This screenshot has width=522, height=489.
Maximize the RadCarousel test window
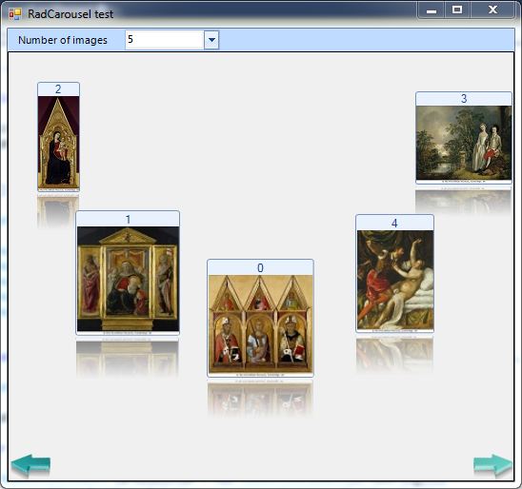click(x=457, y=10)
